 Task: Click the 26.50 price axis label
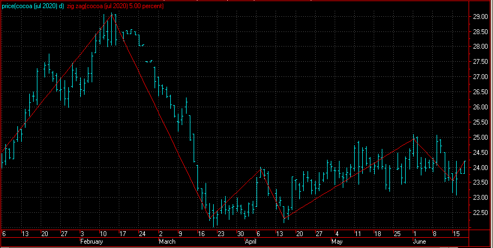(481, 92)
